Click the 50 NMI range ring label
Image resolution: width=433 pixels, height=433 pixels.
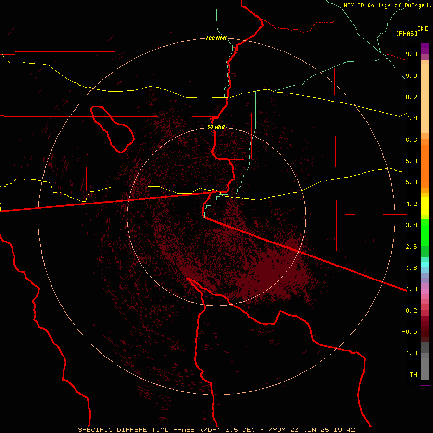tap(216, 127)
